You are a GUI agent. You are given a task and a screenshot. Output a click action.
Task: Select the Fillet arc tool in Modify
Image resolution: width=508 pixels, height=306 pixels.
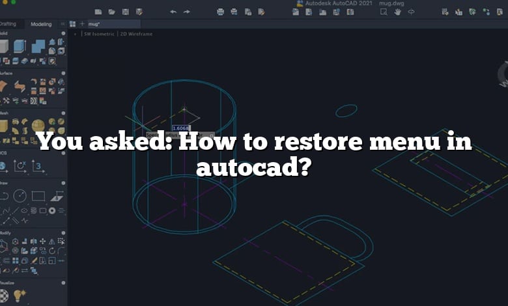[61, 251]
